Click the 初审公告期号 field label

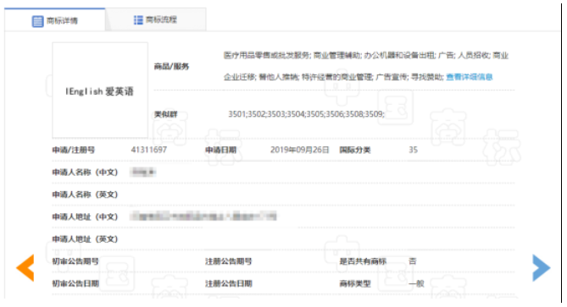tap(75, 260)
